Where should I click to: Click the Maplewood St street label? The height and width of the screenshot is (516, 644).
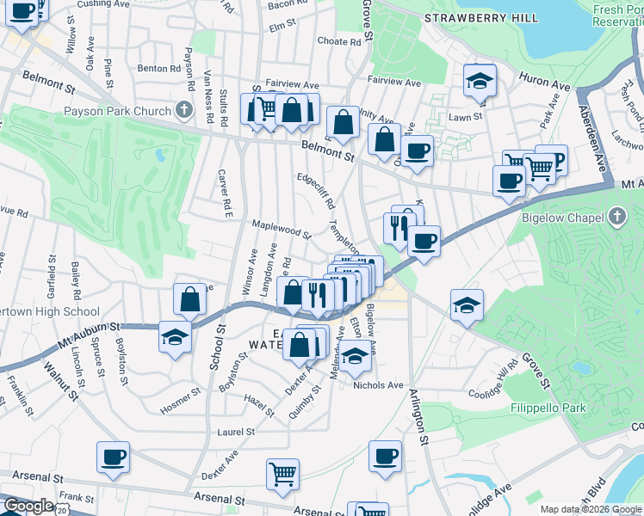coord(282,230)
